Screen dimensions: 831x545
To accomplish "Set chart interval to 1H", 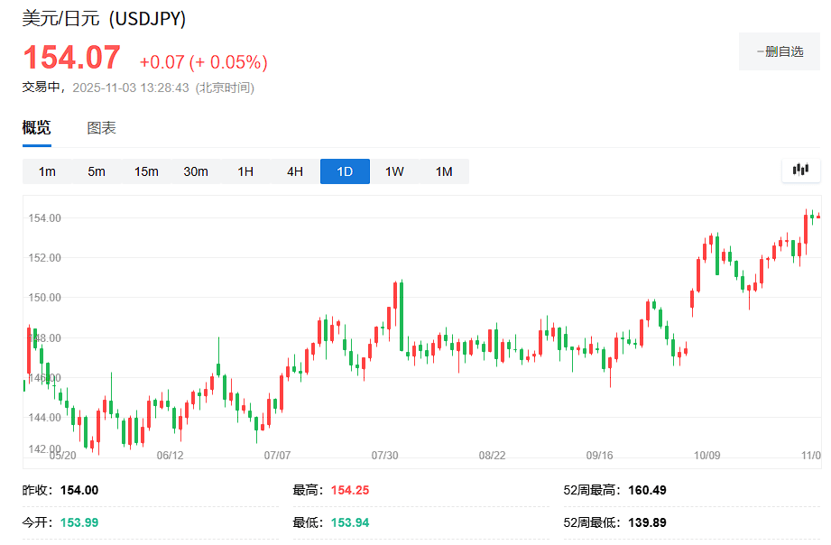I will [x=245, y=171].
